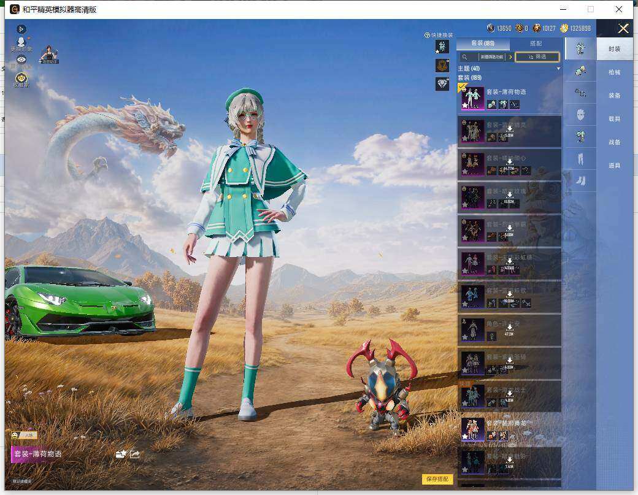Click the gold coin currency counter 1325696

click(576, 28)
